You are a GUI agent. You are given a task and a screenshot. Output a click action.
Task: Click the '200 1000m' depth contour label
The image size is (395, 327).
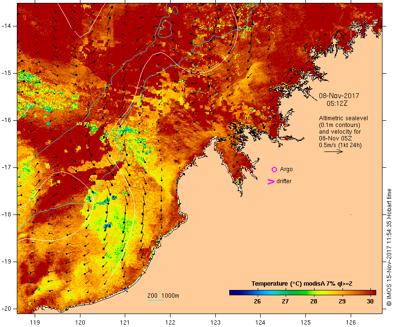(x=163, y=296)
